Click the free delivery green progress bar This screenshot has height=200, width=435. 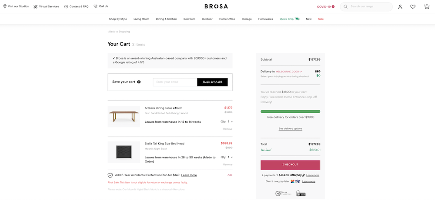(290, 111)
